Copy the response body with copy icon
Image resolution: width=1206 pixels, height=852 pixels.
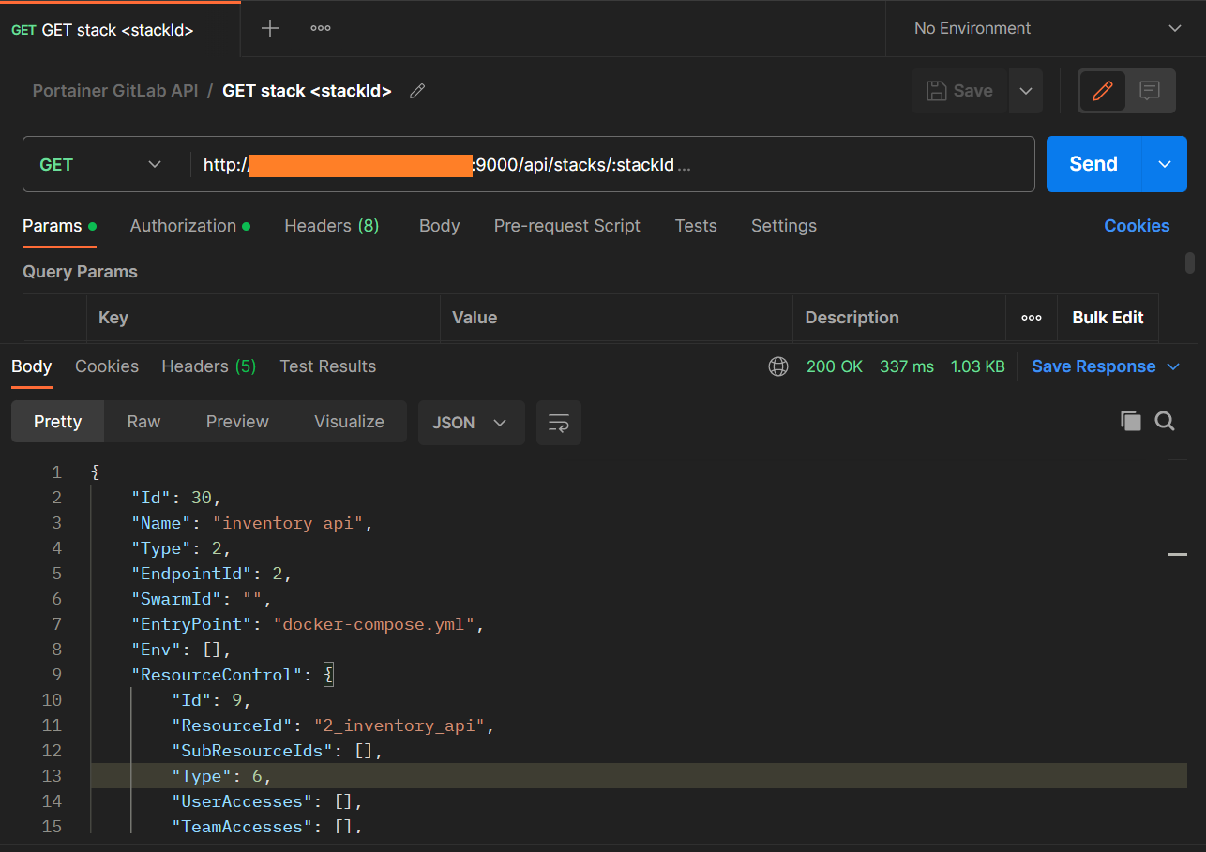(x=1131, y=421)
